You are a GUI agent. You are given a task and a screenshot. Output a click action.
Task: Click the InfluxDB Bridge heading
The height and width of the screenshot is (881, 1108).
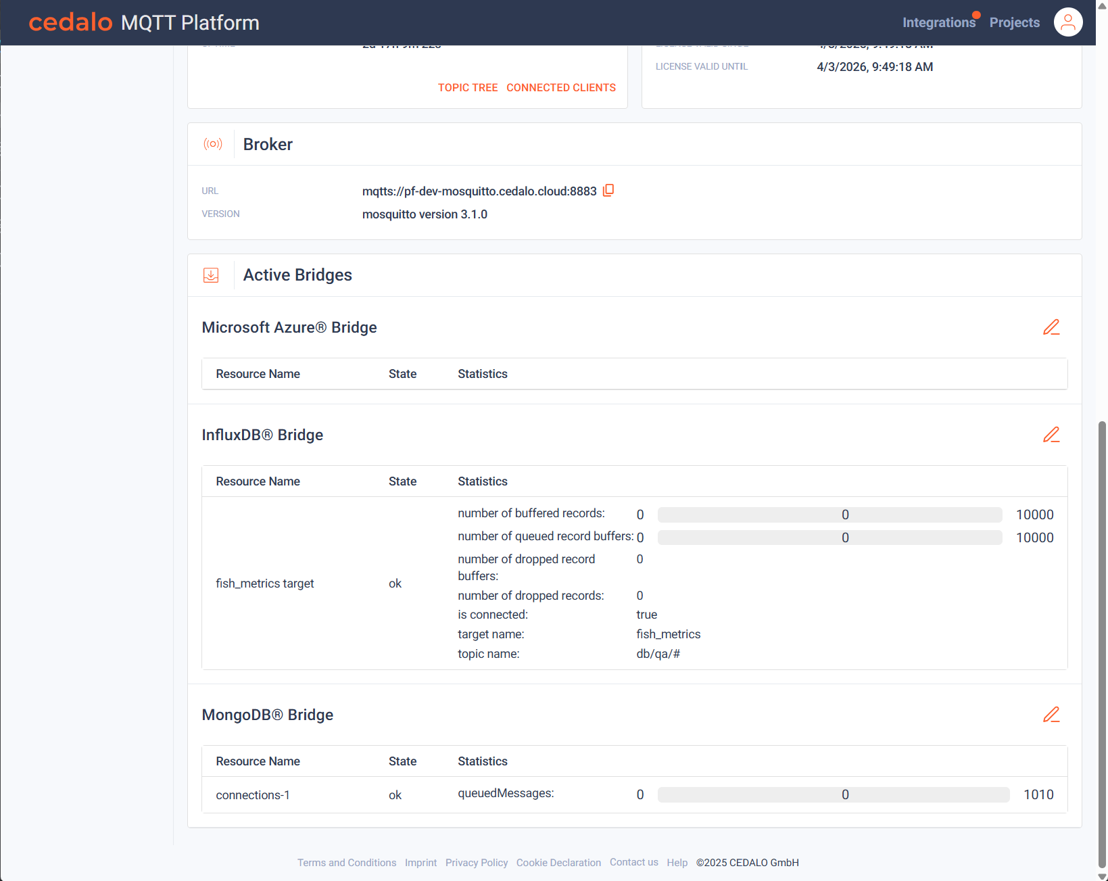point(262,435)
